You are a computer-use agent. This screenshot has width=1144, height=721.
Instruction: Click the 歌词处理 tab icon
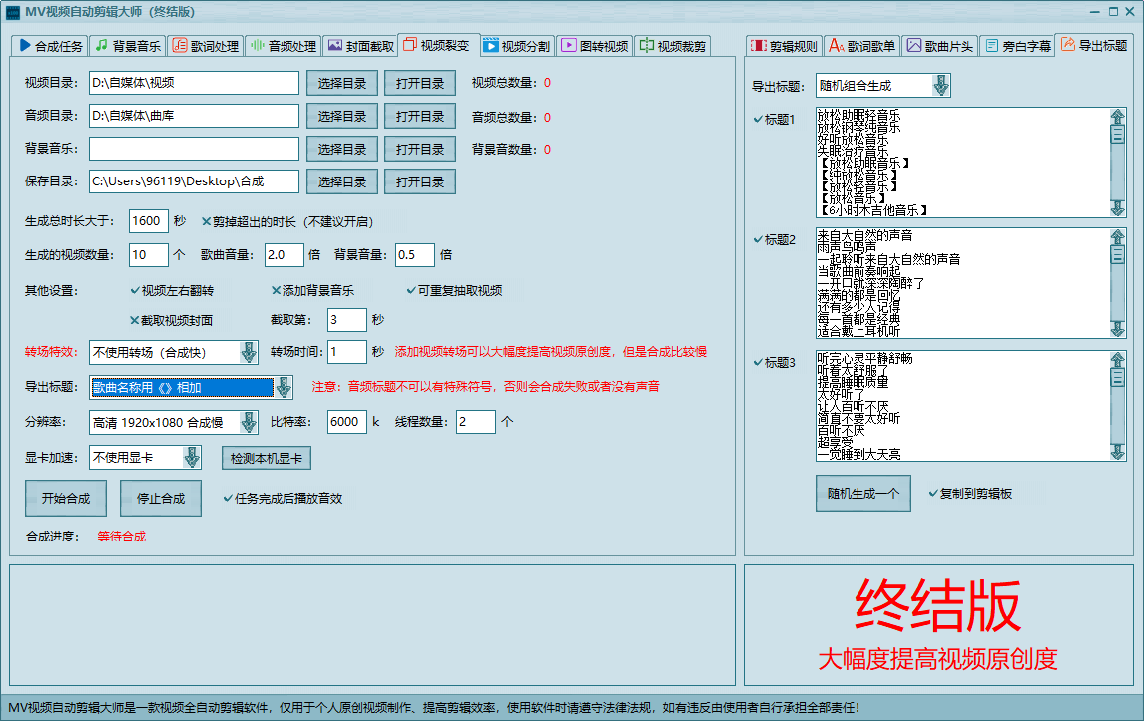point(179,46)
